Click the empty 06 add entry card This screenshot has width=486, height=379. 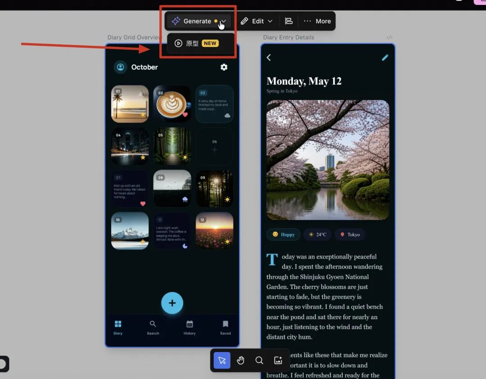[x=215, y=146]
